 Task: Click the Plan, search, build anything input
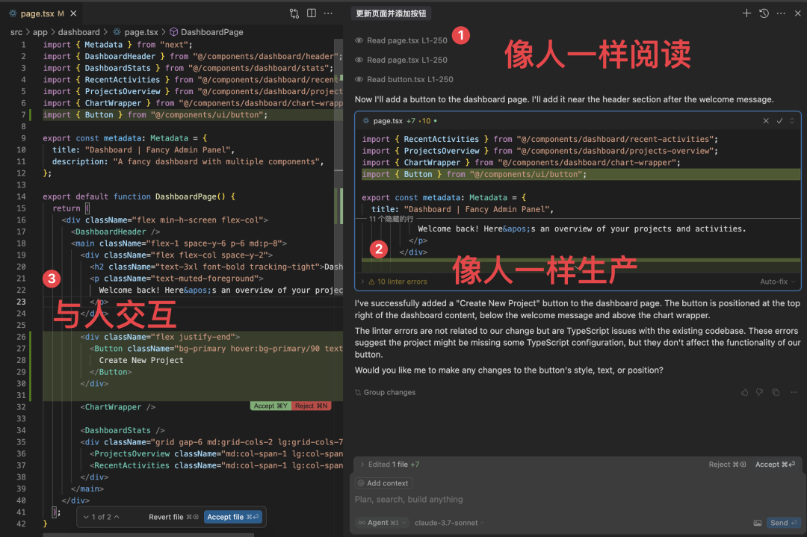click(x=576, y=500)
